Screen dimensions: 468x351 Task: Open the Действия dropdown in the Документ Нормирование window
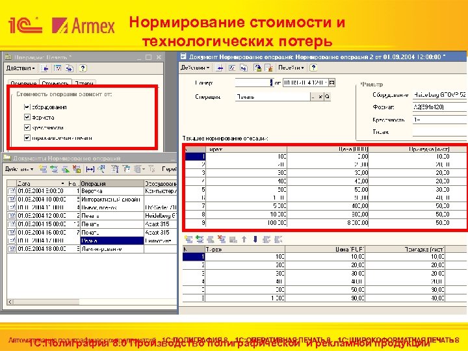point(194,68)
